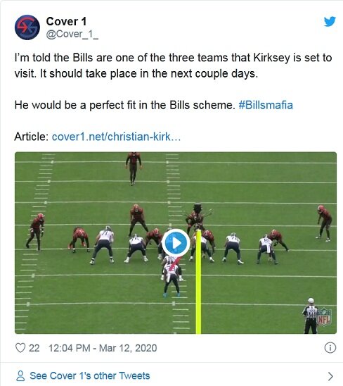Click the yellow line in the video
This screenshot has width=343, height=386.
198,282
